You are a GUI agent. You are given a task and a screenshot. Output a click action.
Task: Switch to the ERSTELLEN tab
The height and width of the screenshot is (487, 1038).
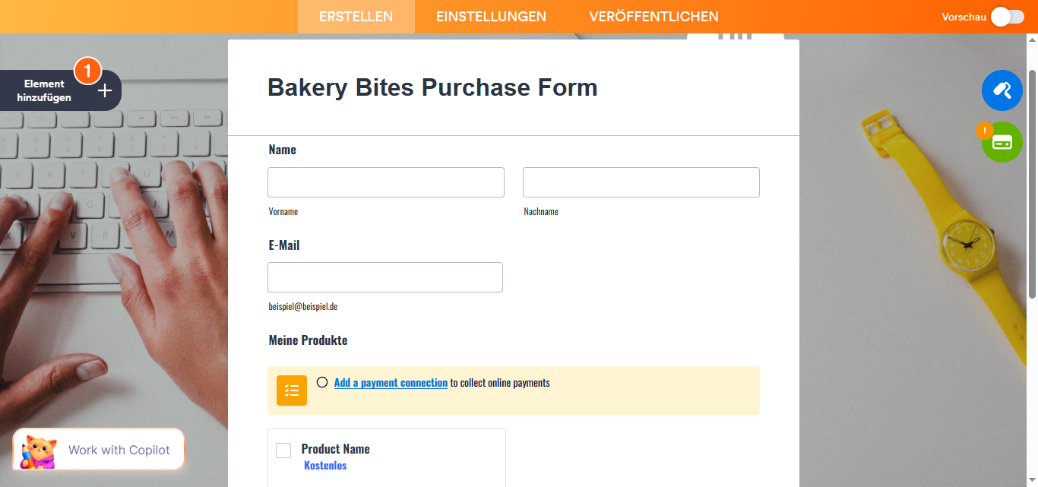pos(356,16)
